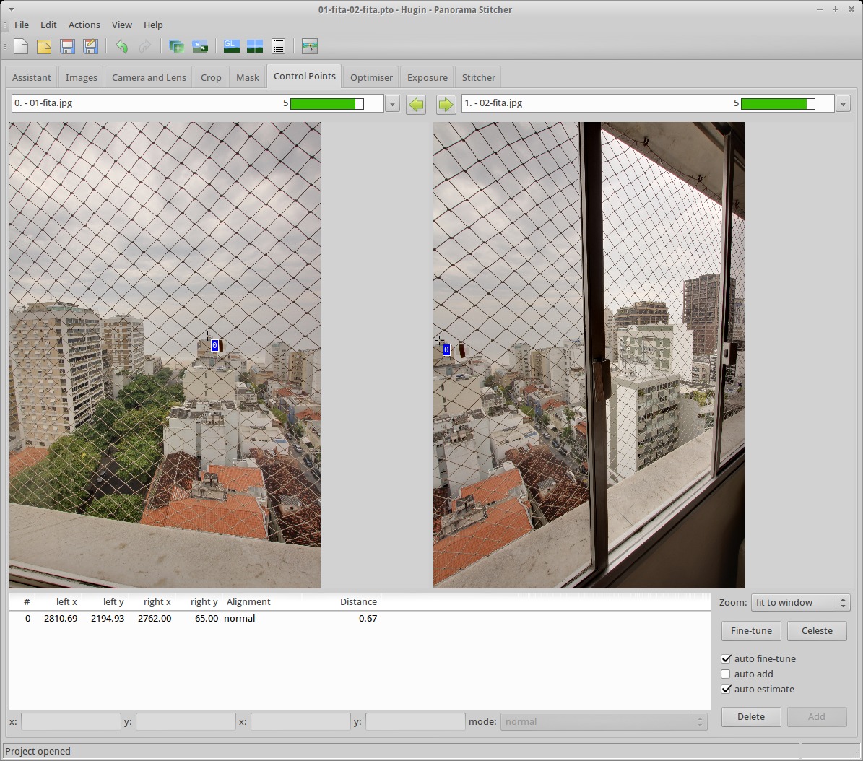Click the Add images toolbar icon
Screen dimensions: 863x761
click(x=176, y=47)
